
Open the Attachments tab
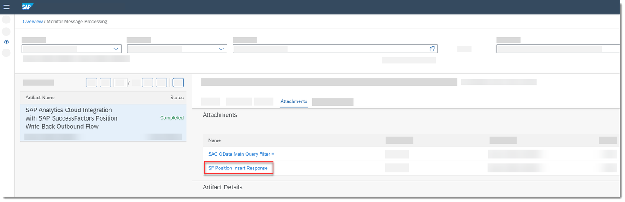294,101
